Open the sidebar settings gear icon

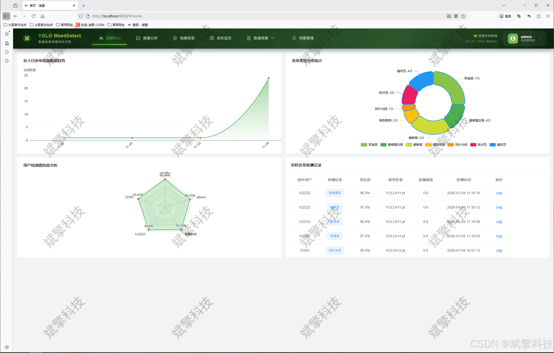pos(7,347)
